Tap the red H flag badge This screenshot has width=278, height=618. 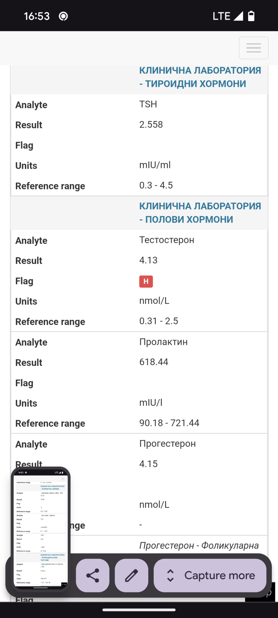pyautogui.click(x=146, y=281)
